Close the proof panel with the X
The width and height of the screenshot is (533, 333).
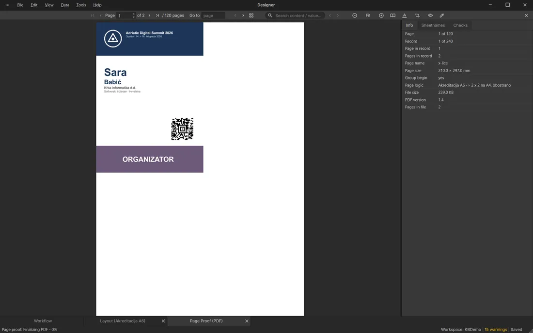pyautogui.click(x=526, y=15)
